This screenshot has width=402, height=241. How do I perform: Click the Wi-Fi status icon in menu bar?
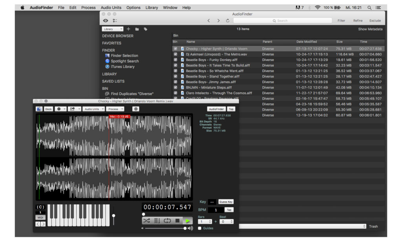[317, 7]
